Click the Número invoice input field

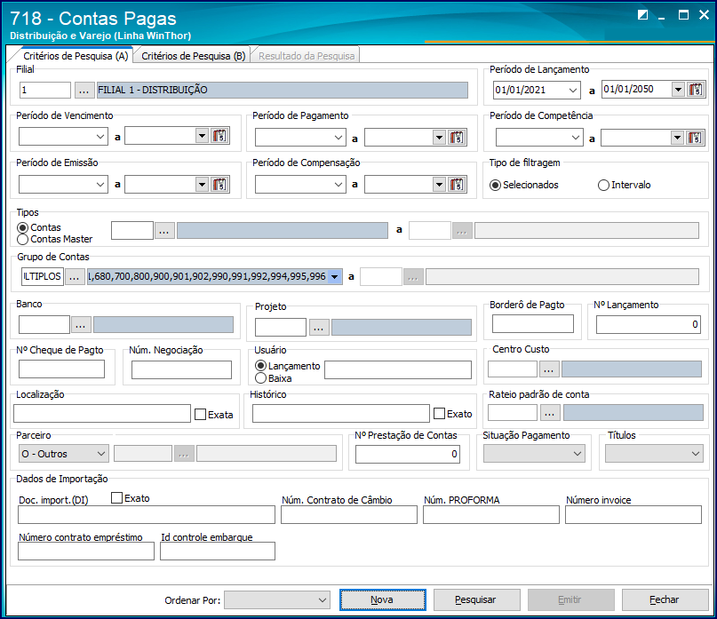point(633,515)
